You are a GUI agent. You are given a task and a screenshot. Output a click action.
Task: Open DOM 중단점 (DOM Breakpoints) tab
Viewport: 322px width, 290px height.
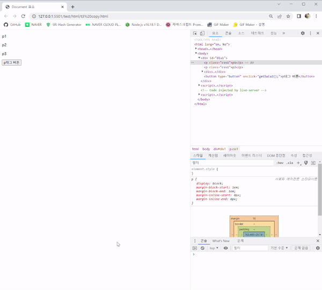(276, 156)
